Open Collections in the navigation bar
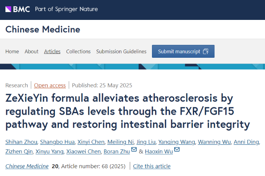265x176 pixels. (x=78, y=52)
